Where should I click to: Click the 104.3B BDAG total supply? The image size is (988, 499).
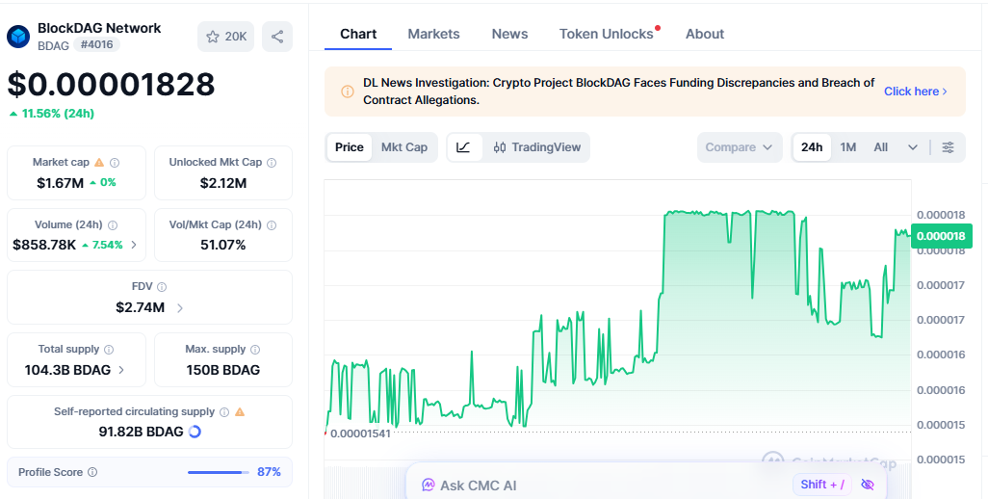(67, 370)
